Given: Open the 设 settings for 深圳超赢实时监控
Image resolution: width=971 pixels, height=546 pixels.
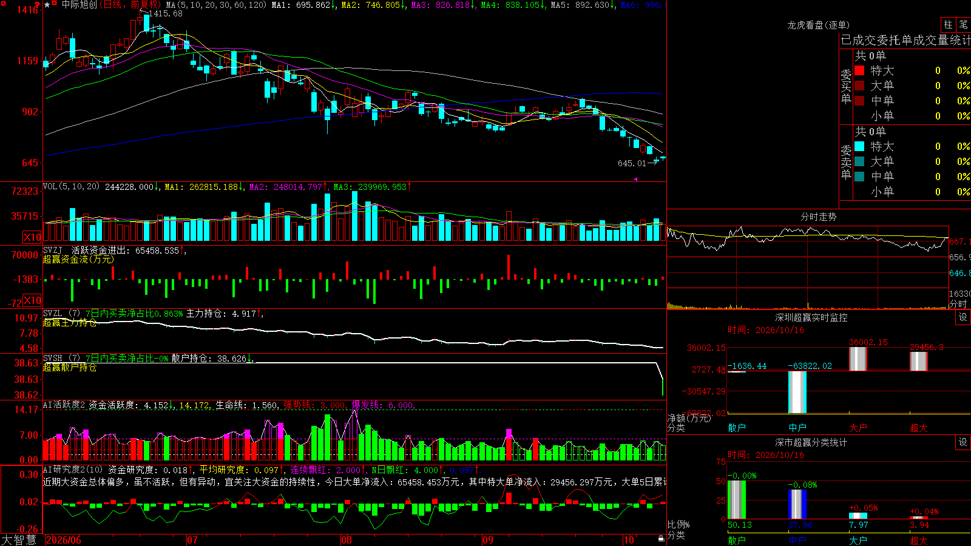Looking at the screenshot, I should (963, 317).
